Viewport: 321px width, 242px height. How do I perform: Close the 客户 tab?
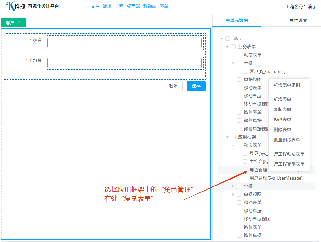click(x=19, y=22)
